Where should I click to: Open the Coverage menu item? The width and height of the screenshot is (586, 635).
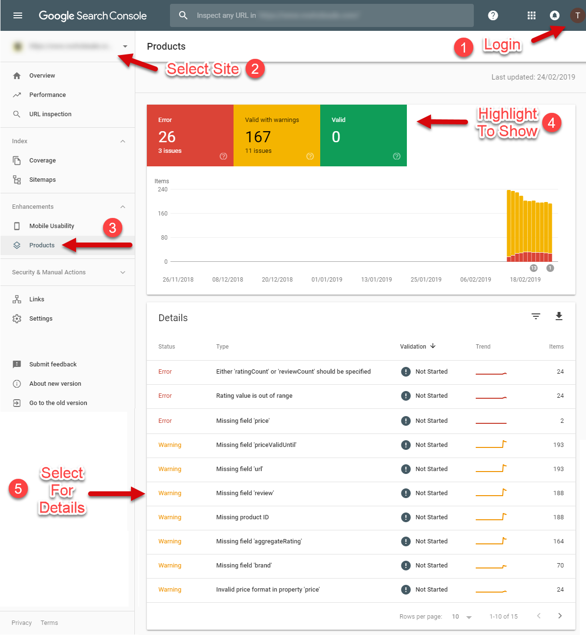pyautogui.click(x=67, y=161)
